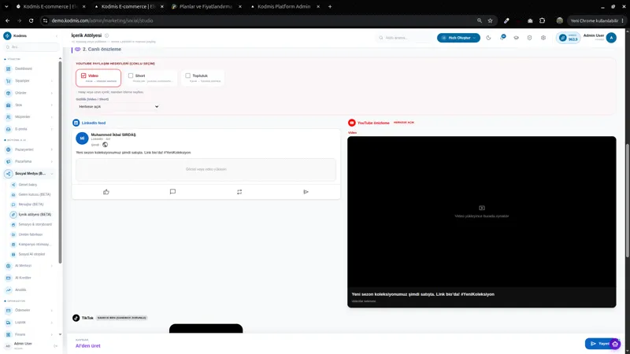Click the Chrome address bar URL
This screenshot has height=354, width=630.
pos(102,20)
